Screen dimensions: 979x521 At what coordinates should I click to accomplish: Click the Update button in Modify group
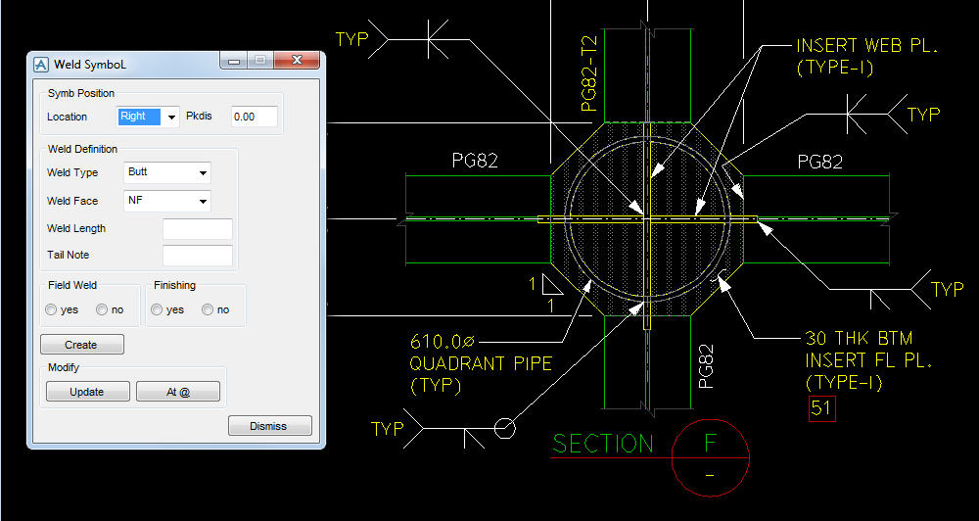coord(88,392)
